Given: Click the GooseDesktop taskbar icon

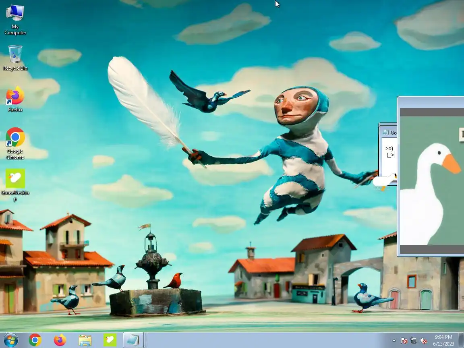Looking at the screenshot, I should [110, 340].
